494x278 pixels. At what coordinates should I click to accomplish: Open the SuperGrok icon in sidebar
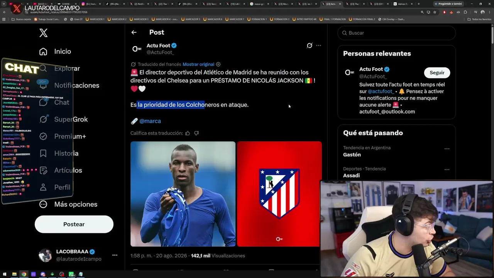coord(43,119)
